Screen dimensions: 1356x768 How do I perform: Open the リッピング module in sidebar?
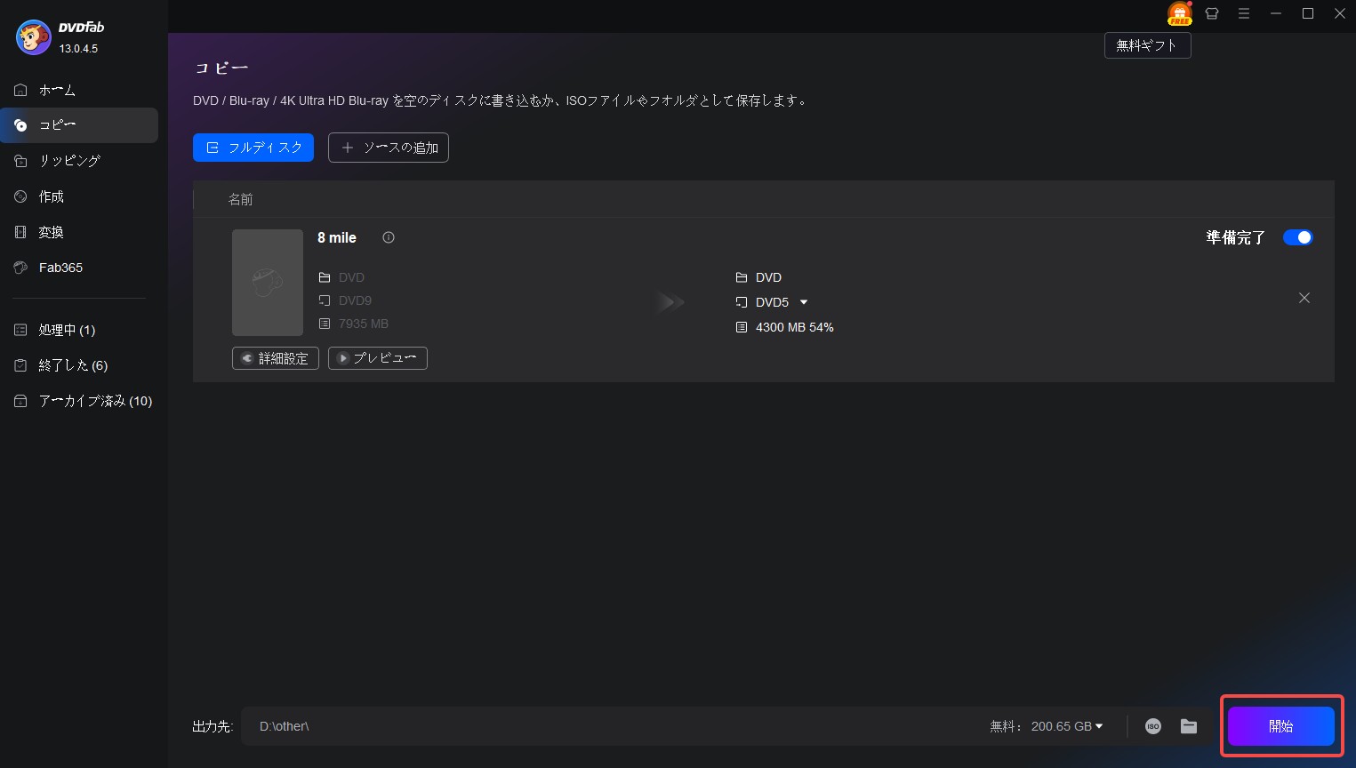tap(69, 161)
